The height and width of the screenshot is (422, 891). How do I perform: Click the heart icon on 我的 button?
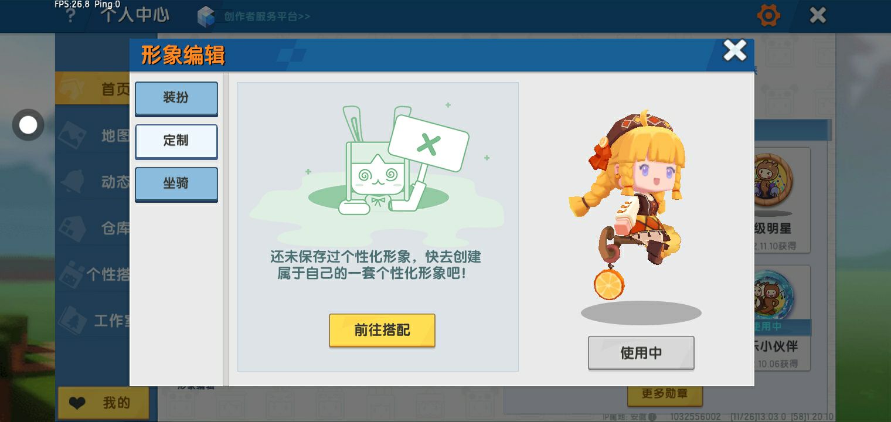[x=77, y=403]
